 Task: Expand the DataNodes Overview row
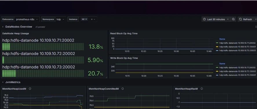tap(3, 27)
